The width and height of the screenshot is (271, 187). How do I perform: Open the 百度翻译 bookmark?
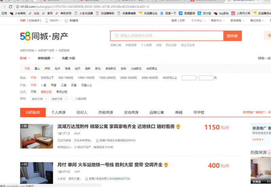pos(187,13)
